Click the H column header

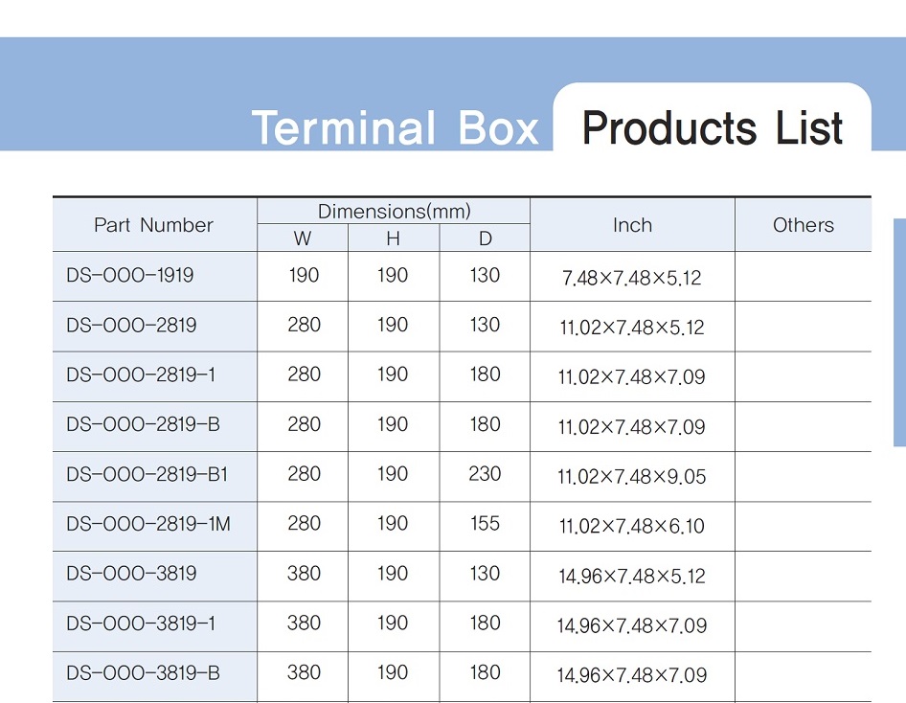tap(394, 238)
